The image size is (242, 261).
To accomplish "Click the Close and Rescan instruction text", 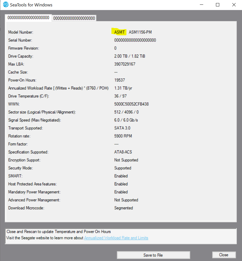I will tap(58, 232).
